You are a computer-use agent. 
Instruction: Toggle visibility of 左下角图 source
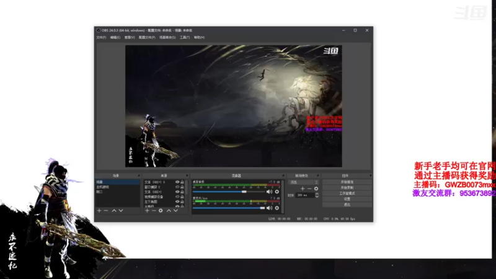coord(177,201)
